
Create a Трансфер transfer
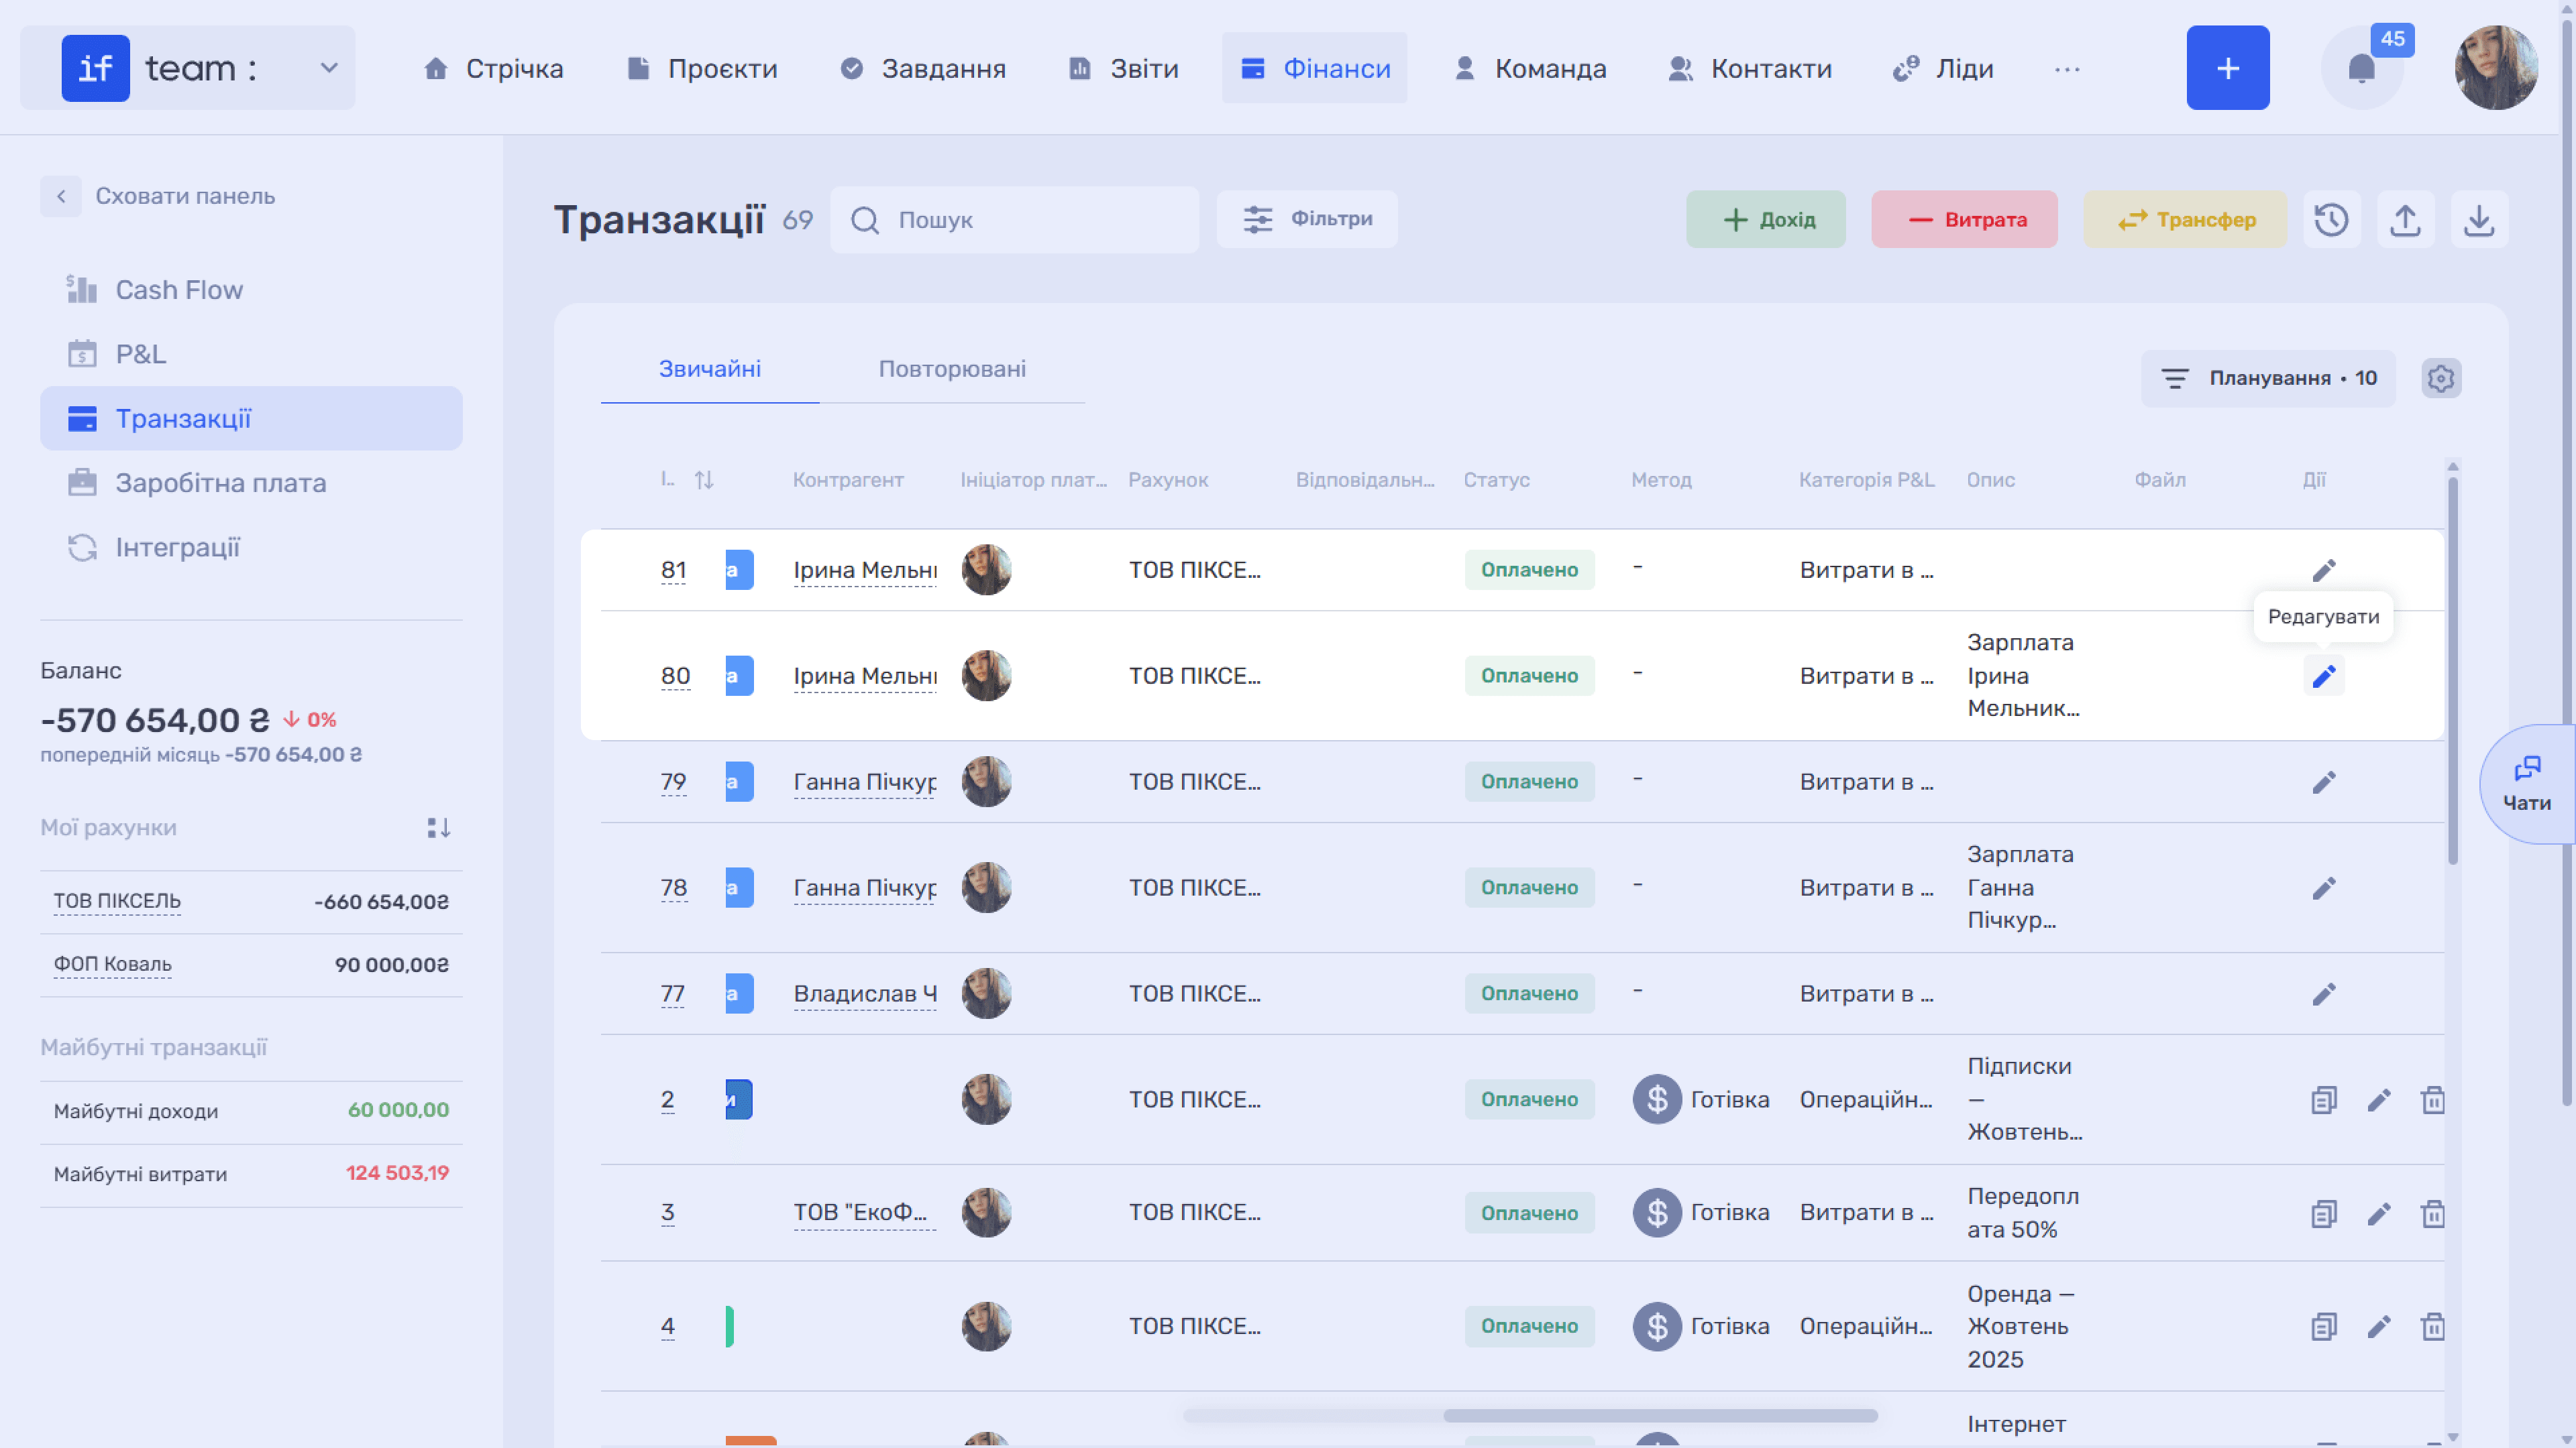[2185, 219]
